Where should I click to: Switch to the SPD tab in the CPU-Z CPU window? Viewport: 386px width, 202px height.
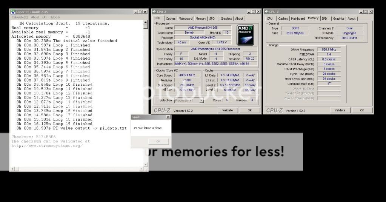click(x=212, y=19)
